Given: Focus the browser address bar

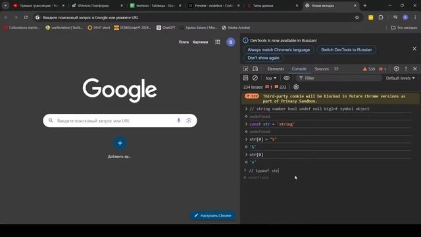Looking at the screenshot, I should (x=197, y=18).
